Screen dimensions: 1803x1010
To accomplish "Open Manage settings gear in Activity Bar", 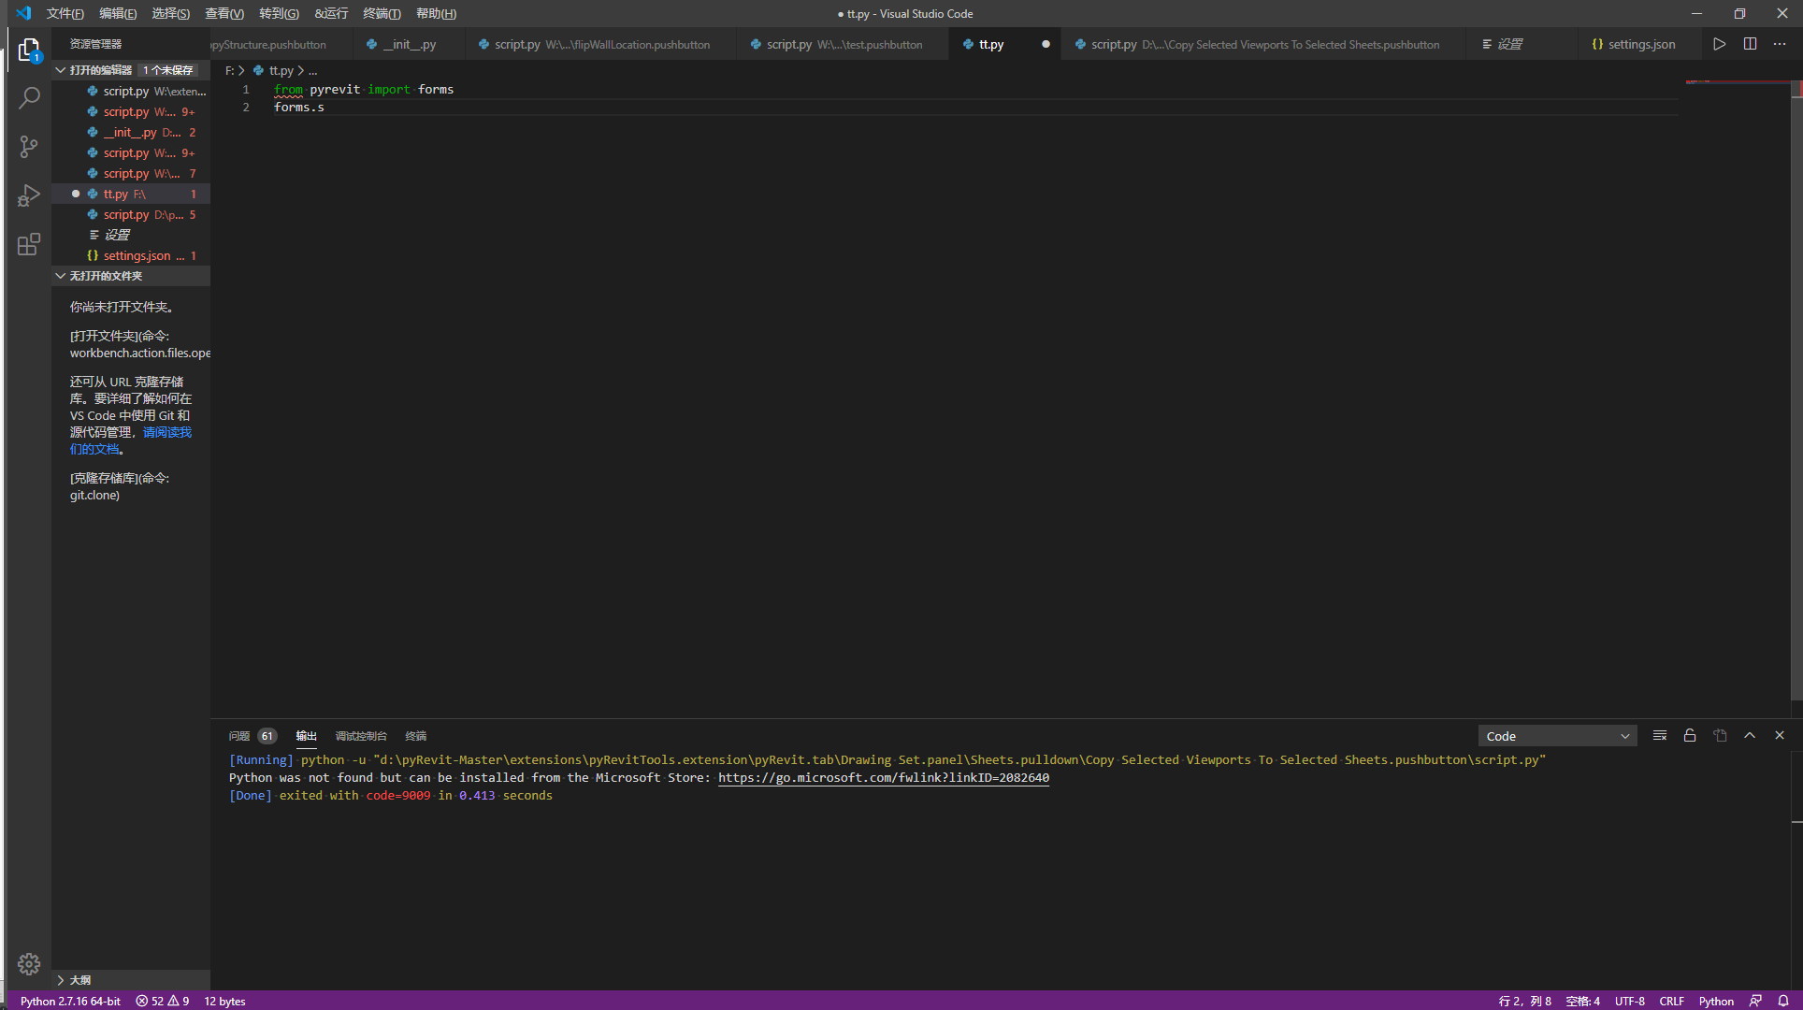I will [x=29, y=963].
